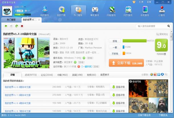Click the game search input field

(x=152, y=26)
